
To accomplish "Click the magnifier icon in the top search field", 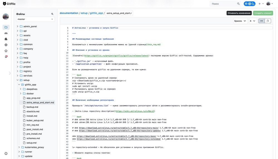I will [x=239, y=4].
